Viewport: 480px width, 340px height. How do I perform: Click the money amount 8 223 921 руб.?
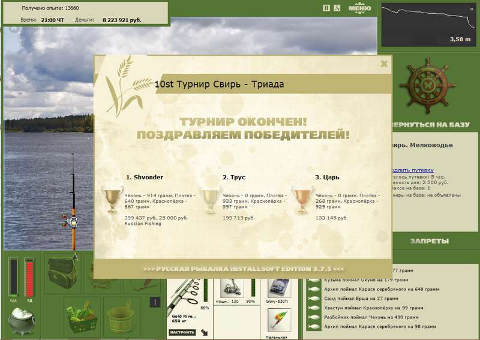pyautogui.click(x=122, y=20)
